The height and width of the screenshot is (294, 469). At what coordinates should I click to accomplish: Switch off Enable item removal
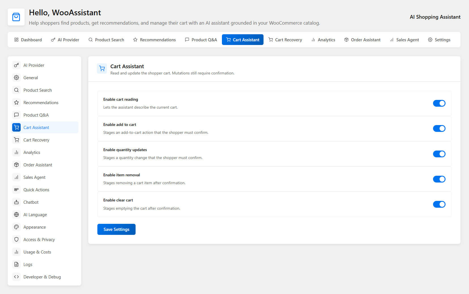pyautogui.click(x=439, y=179)
